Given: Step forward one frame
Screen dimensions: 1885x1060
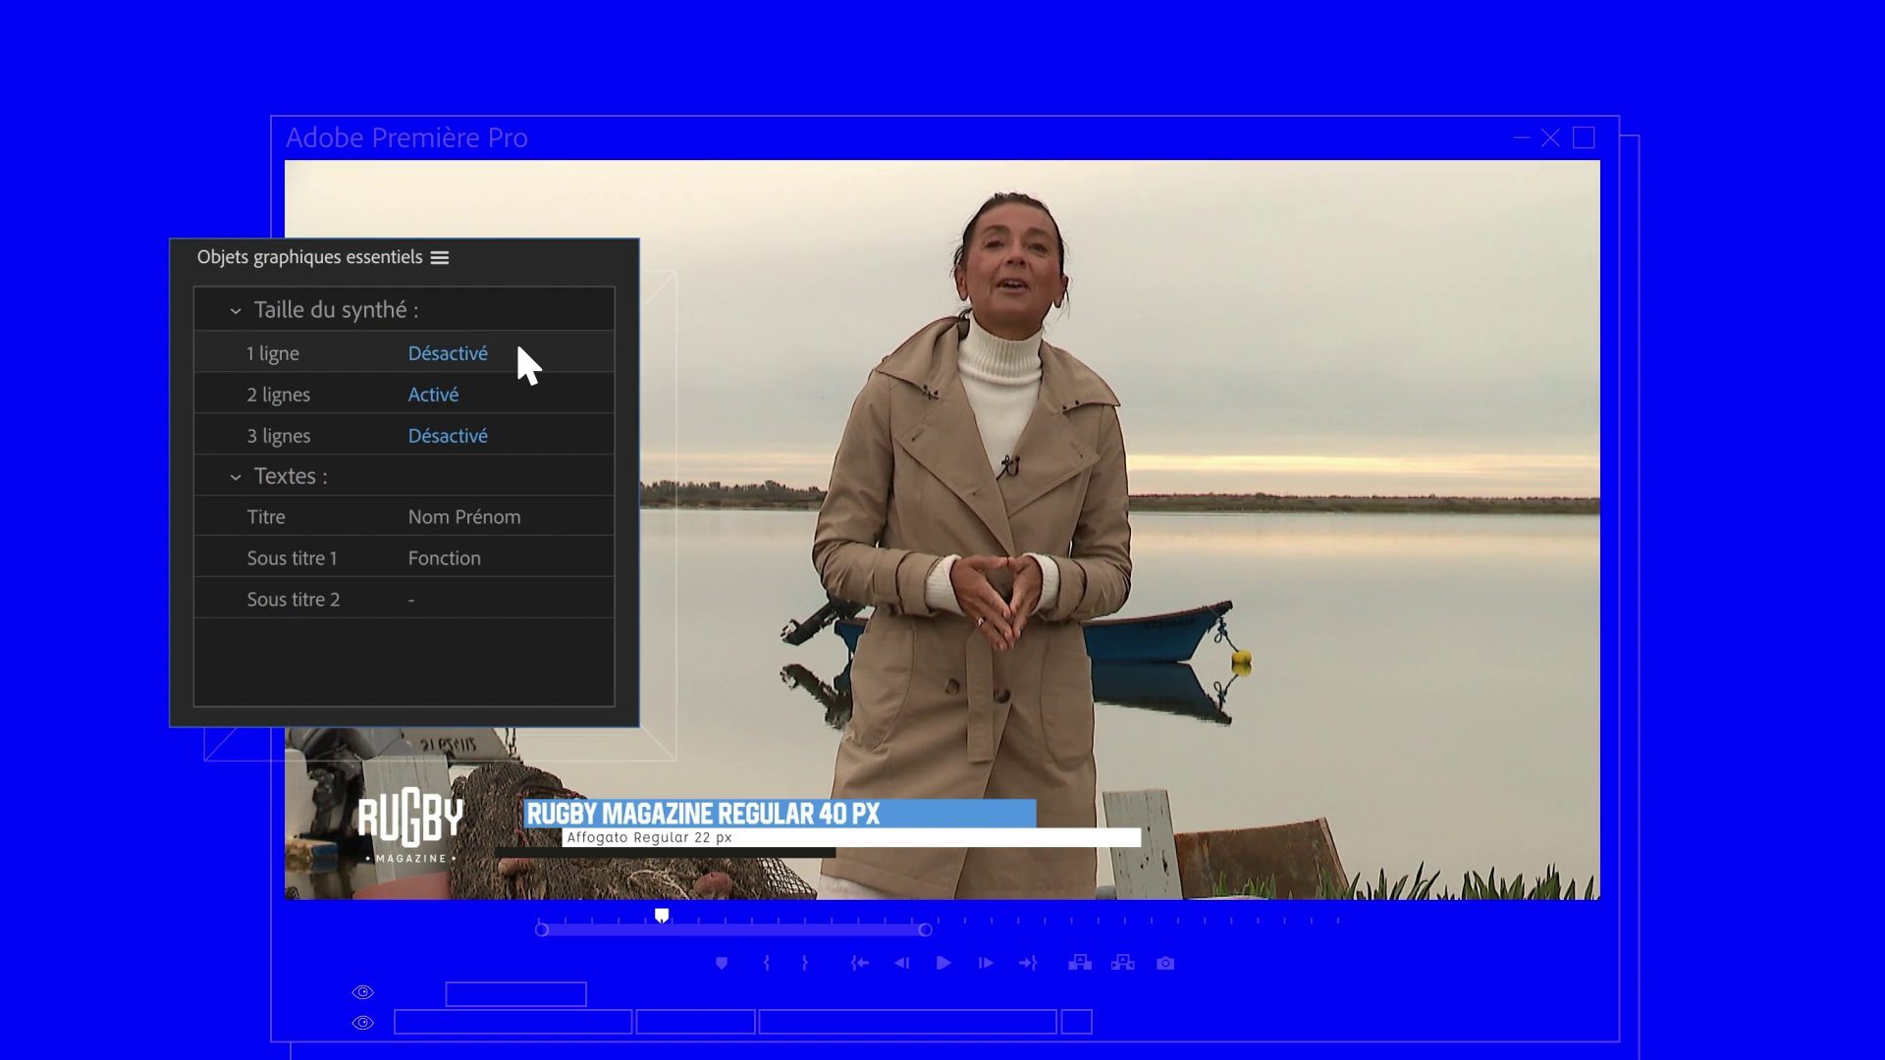Looking at the screenshot, I should [986, 963].
